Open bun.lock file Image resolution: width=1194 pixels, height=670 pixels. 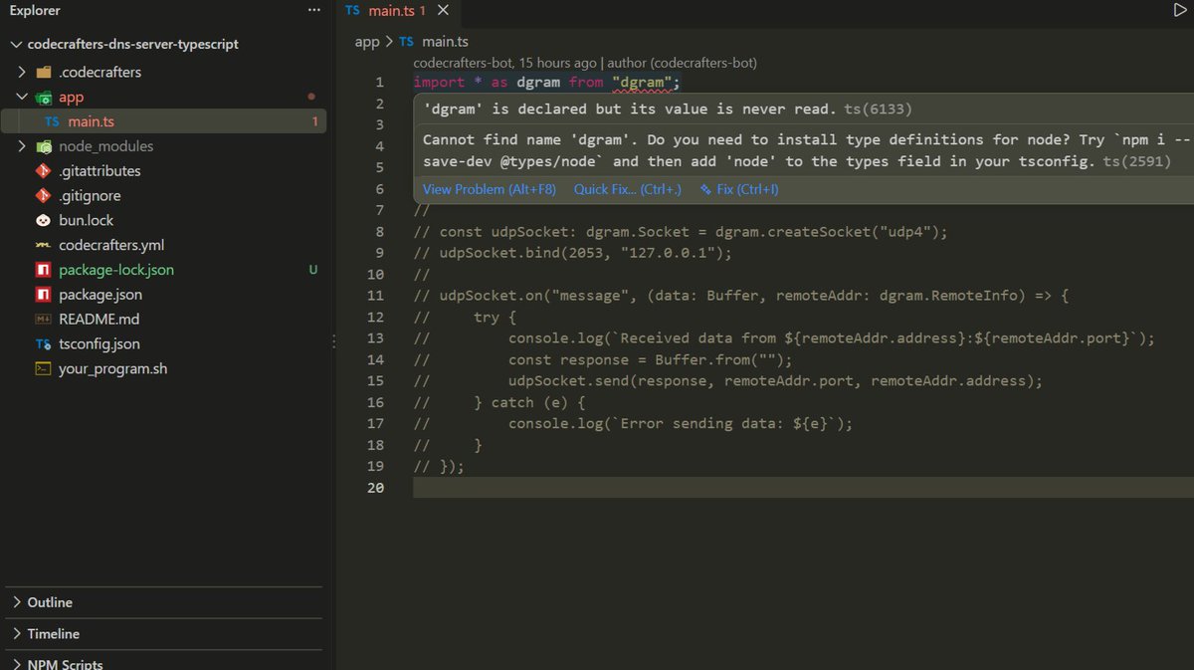pyautogui.click(x=87, y=220)
